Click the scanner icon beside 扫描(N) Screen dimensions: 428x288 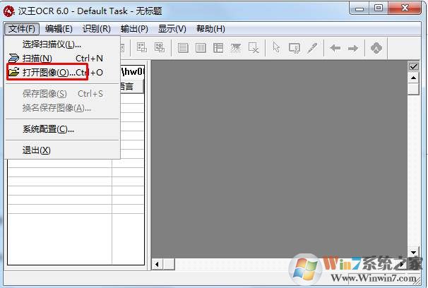pos(13,58)
